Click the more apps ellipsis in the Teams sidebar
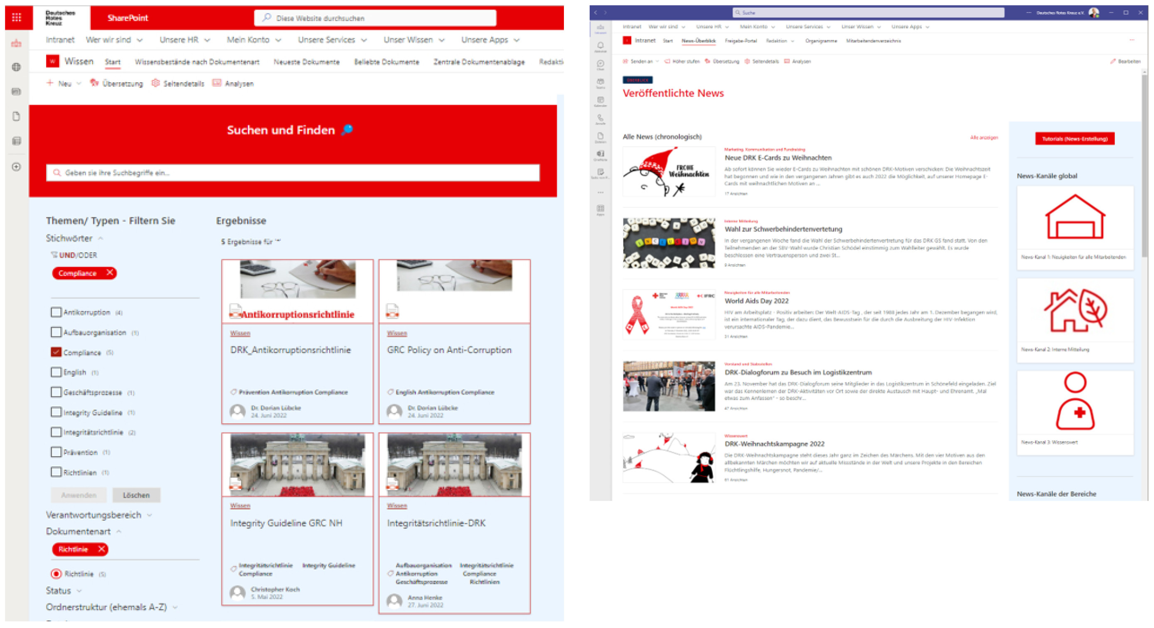Screen dimensions: 1154x628 pos(600,192)
